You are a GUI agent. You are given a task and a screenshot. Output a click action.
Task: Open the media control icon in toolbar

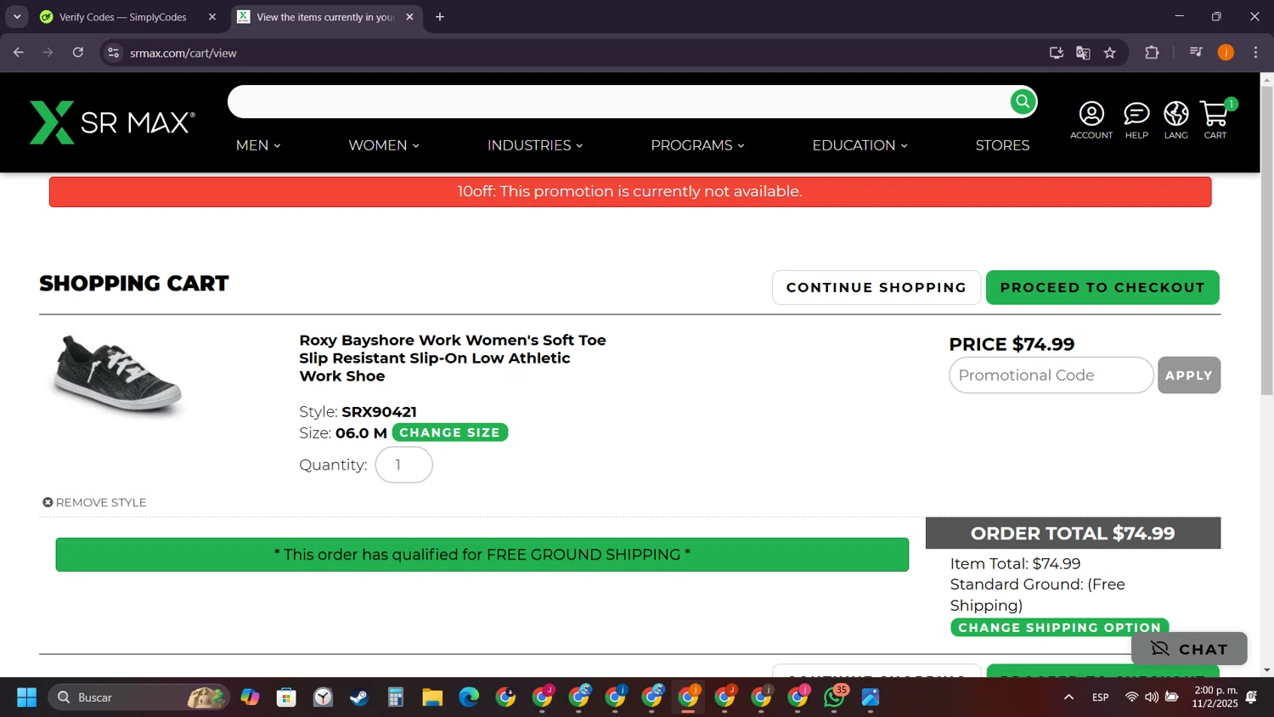1197,53
